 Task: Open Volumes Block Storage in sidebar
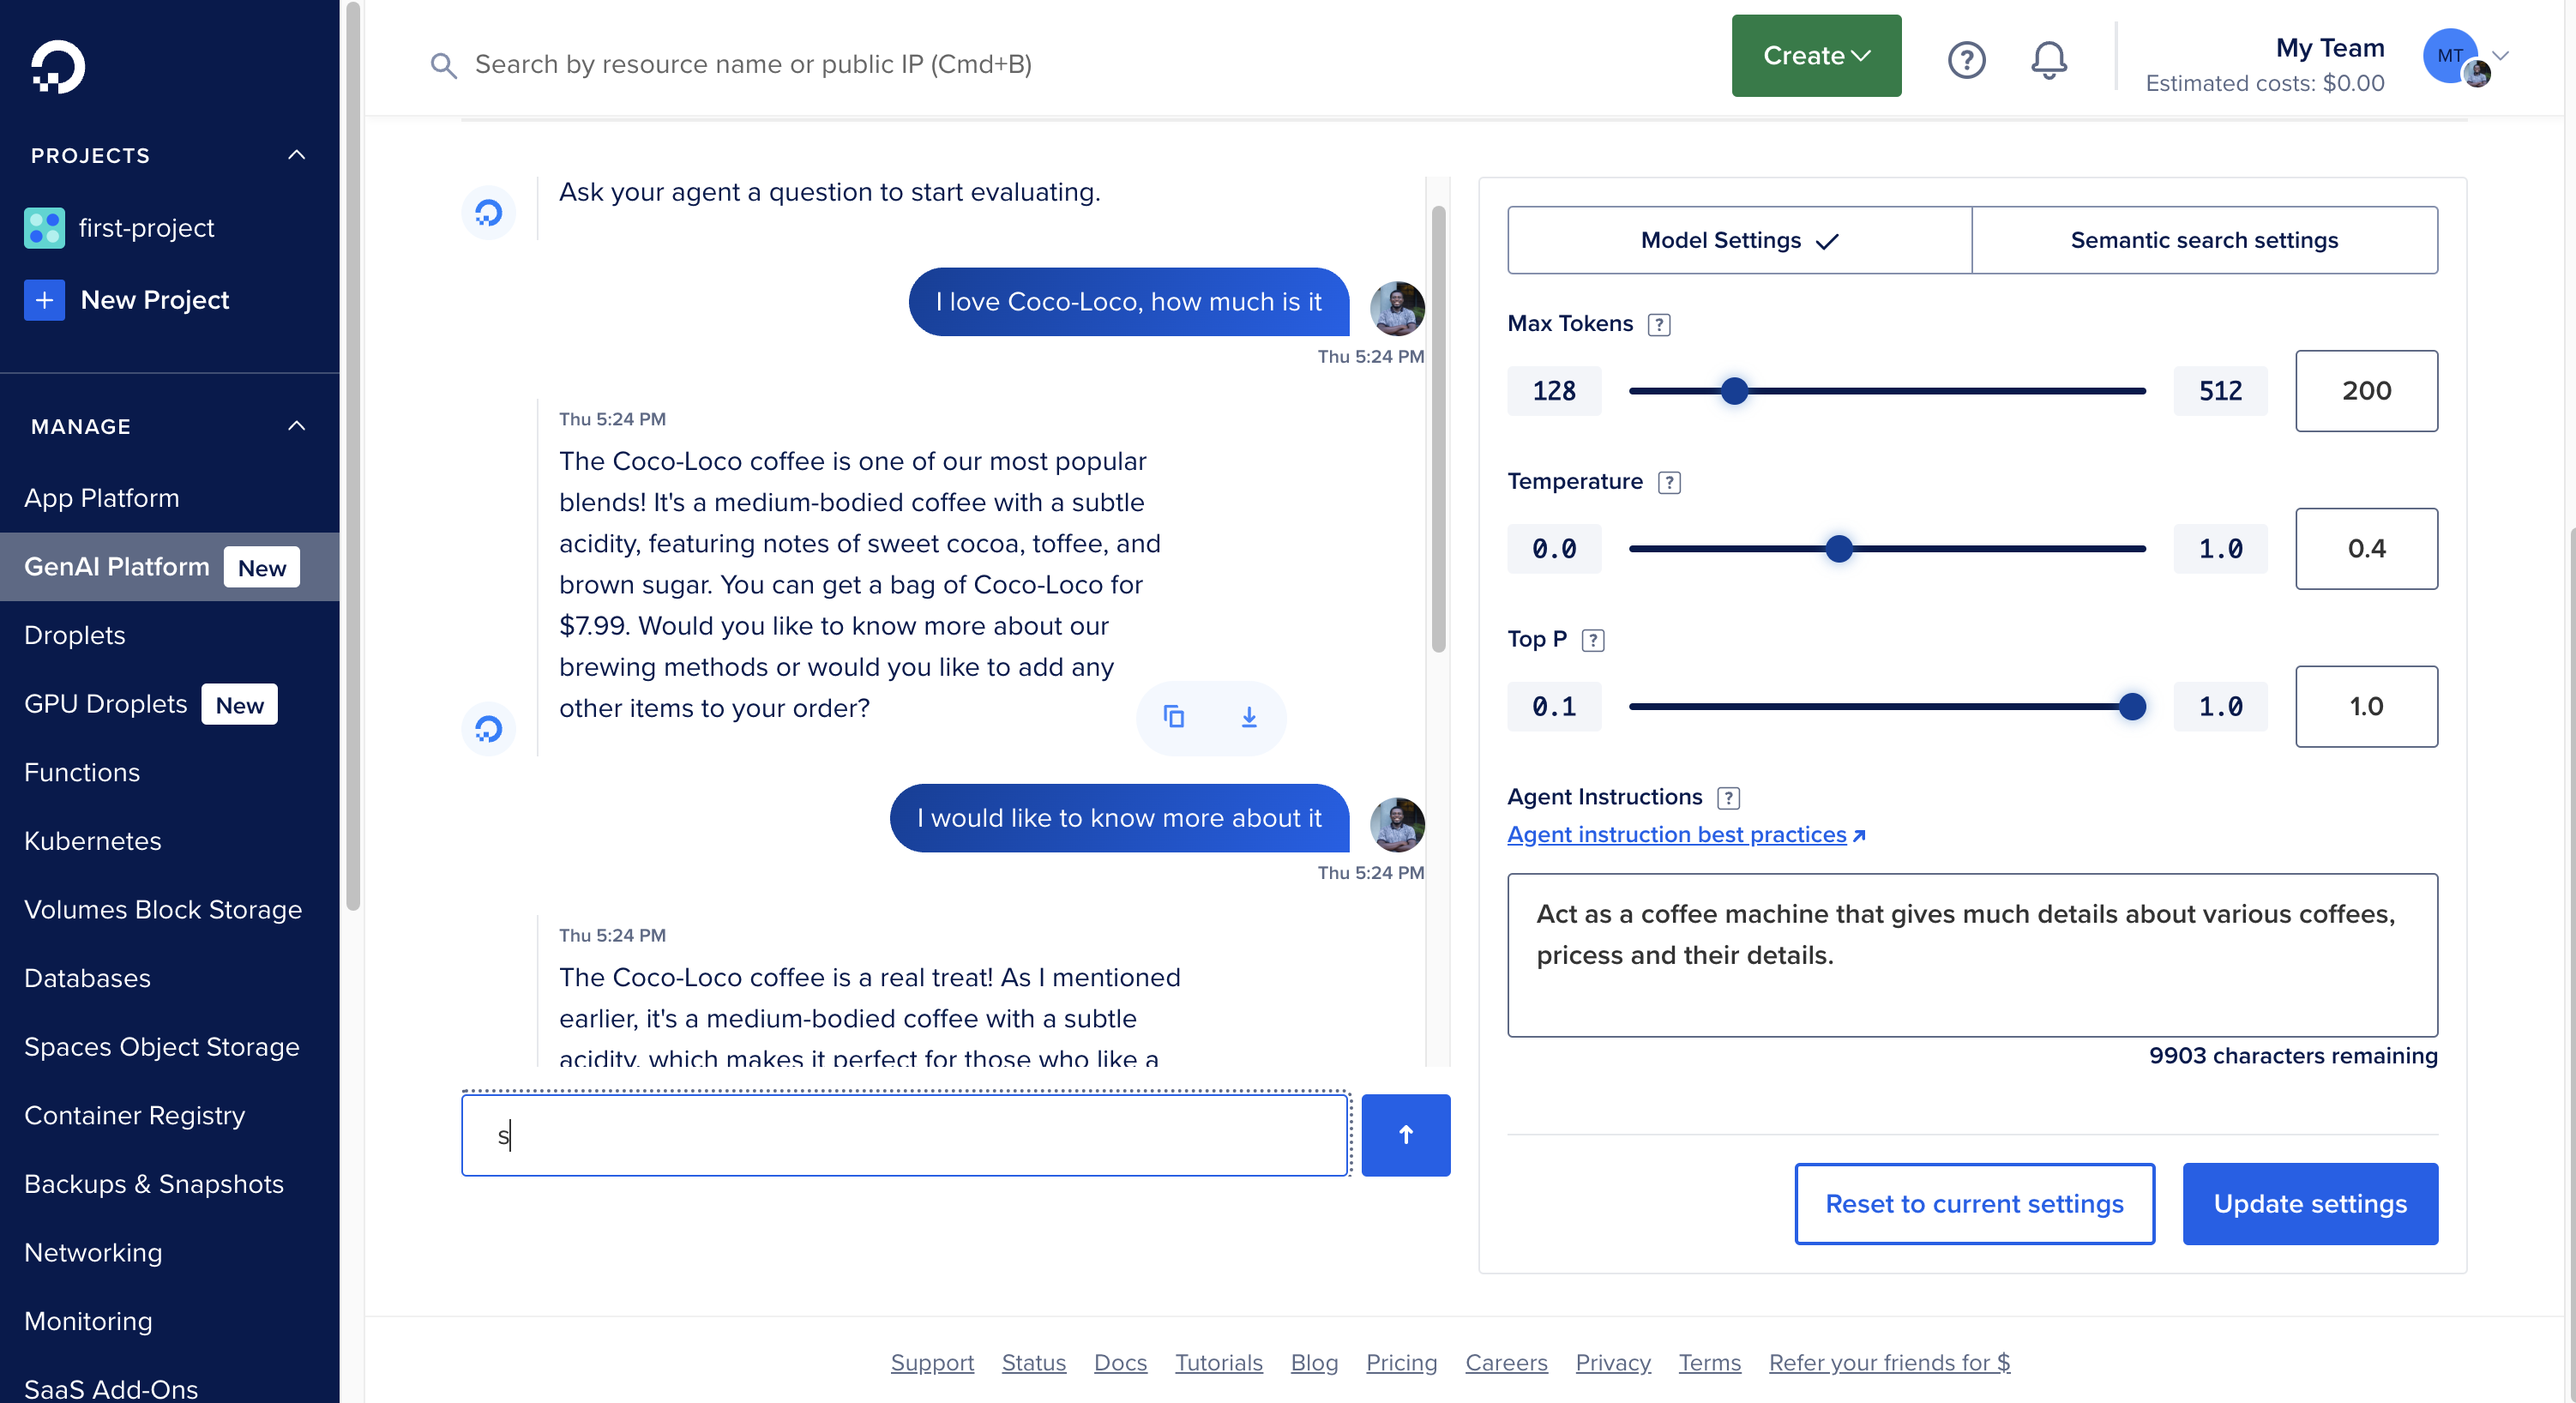(x=162, y=910)
